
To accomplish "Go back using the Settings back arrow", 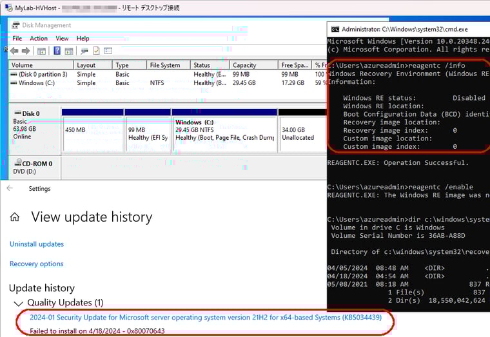I will [10, 188].
